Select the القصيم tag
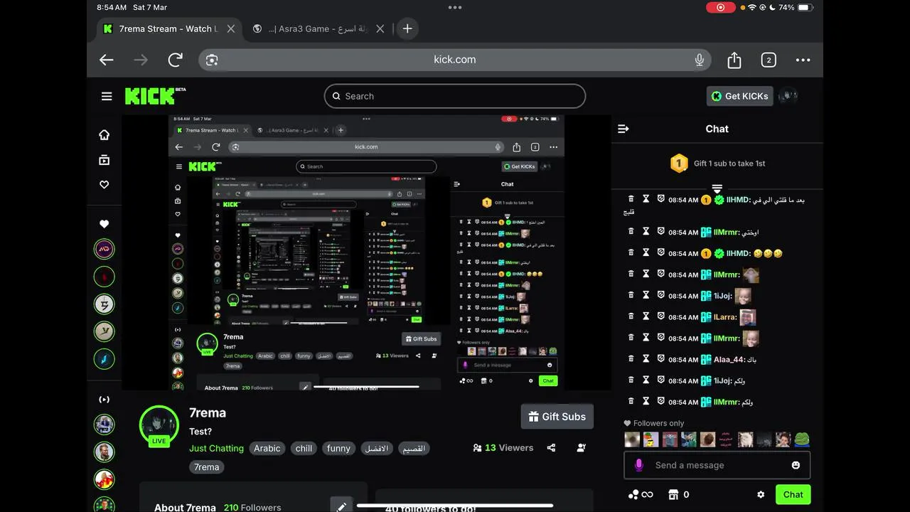Screen dimensions: 910x512 click(414, 448)
